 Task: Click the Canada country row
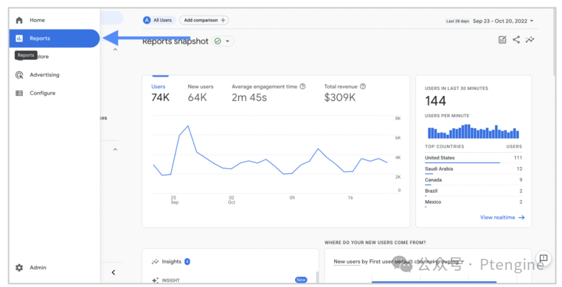pyautogui.click(x=474, y=180)
